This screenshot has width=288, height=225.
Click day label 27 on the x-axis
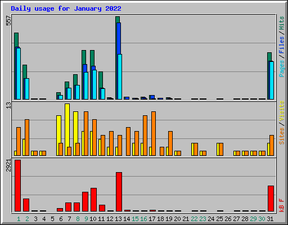tap(236, 219)
